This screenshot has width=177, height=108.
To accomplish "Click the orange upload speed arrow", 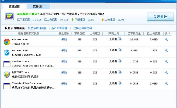I will [102, 20].
